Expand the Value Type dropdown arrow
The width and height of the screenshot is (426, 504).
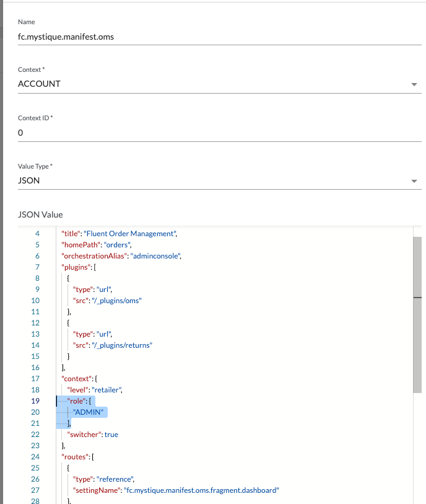(x=414, y=181)
